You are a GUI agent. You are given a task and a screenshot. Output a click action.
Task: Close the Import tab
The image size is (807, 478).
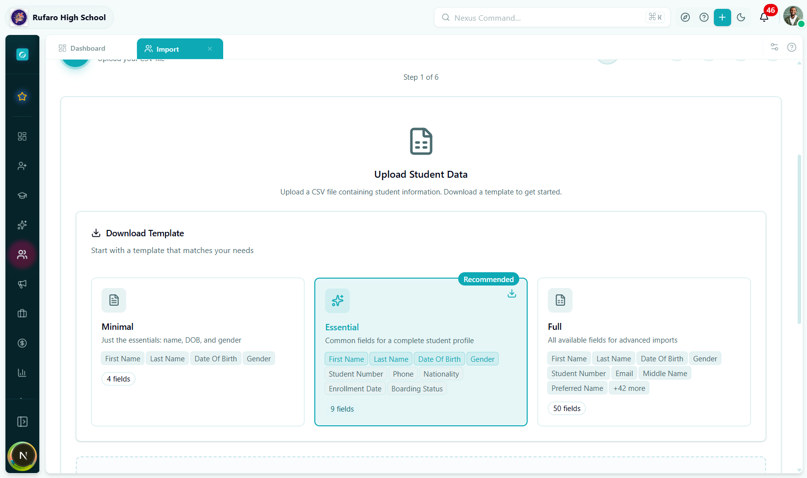210,49
